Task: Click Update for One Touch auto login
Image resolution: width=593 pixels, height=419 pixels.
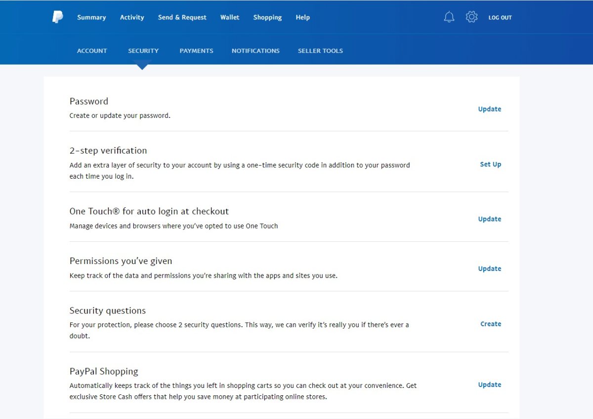Action: (490, 219)
